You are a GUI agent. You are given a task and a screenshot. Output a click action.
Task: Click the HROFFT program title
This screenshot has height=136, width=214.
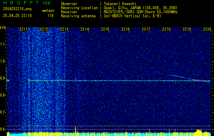point(21,3)
